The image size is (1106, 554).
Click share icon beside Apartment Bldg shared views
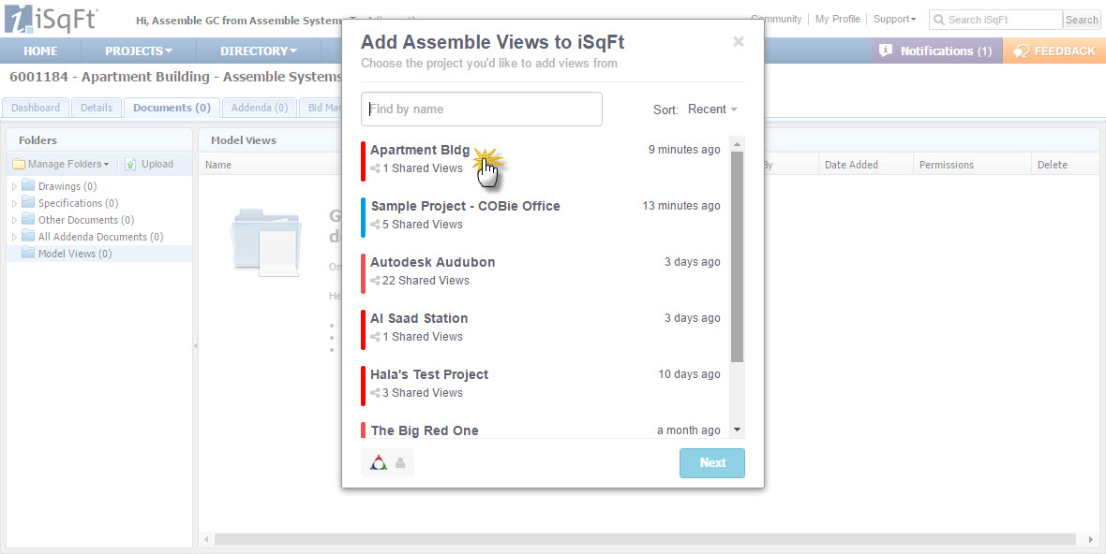(375, 168)
